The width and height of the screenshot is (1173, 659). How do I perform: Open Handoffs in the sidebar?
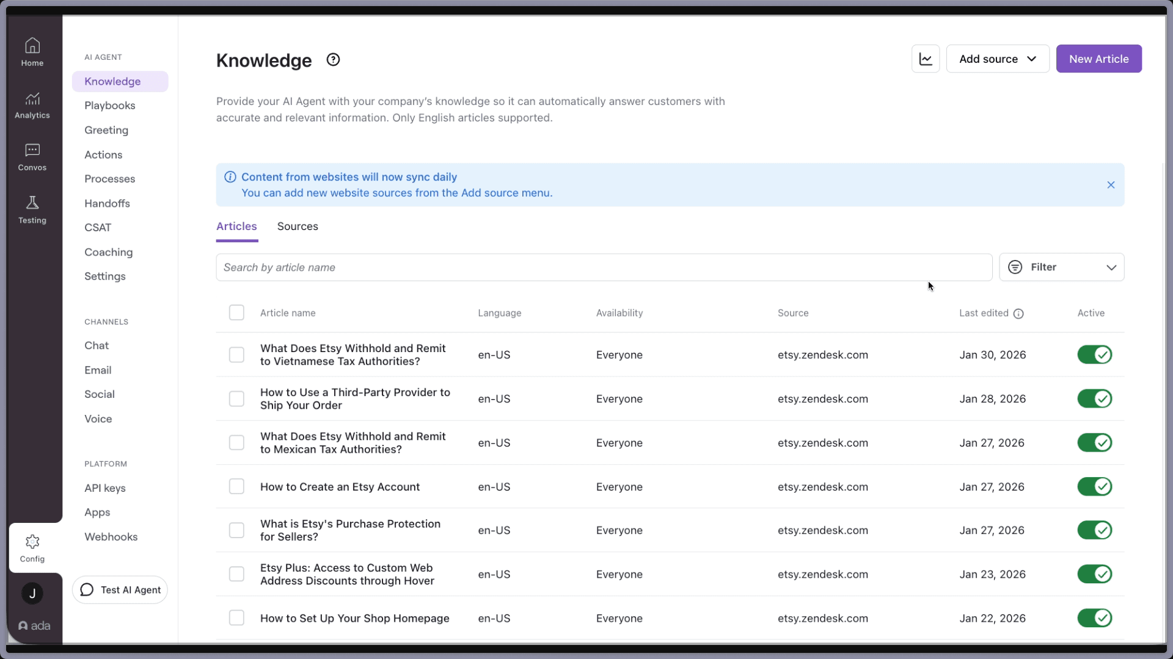(107, 203)
